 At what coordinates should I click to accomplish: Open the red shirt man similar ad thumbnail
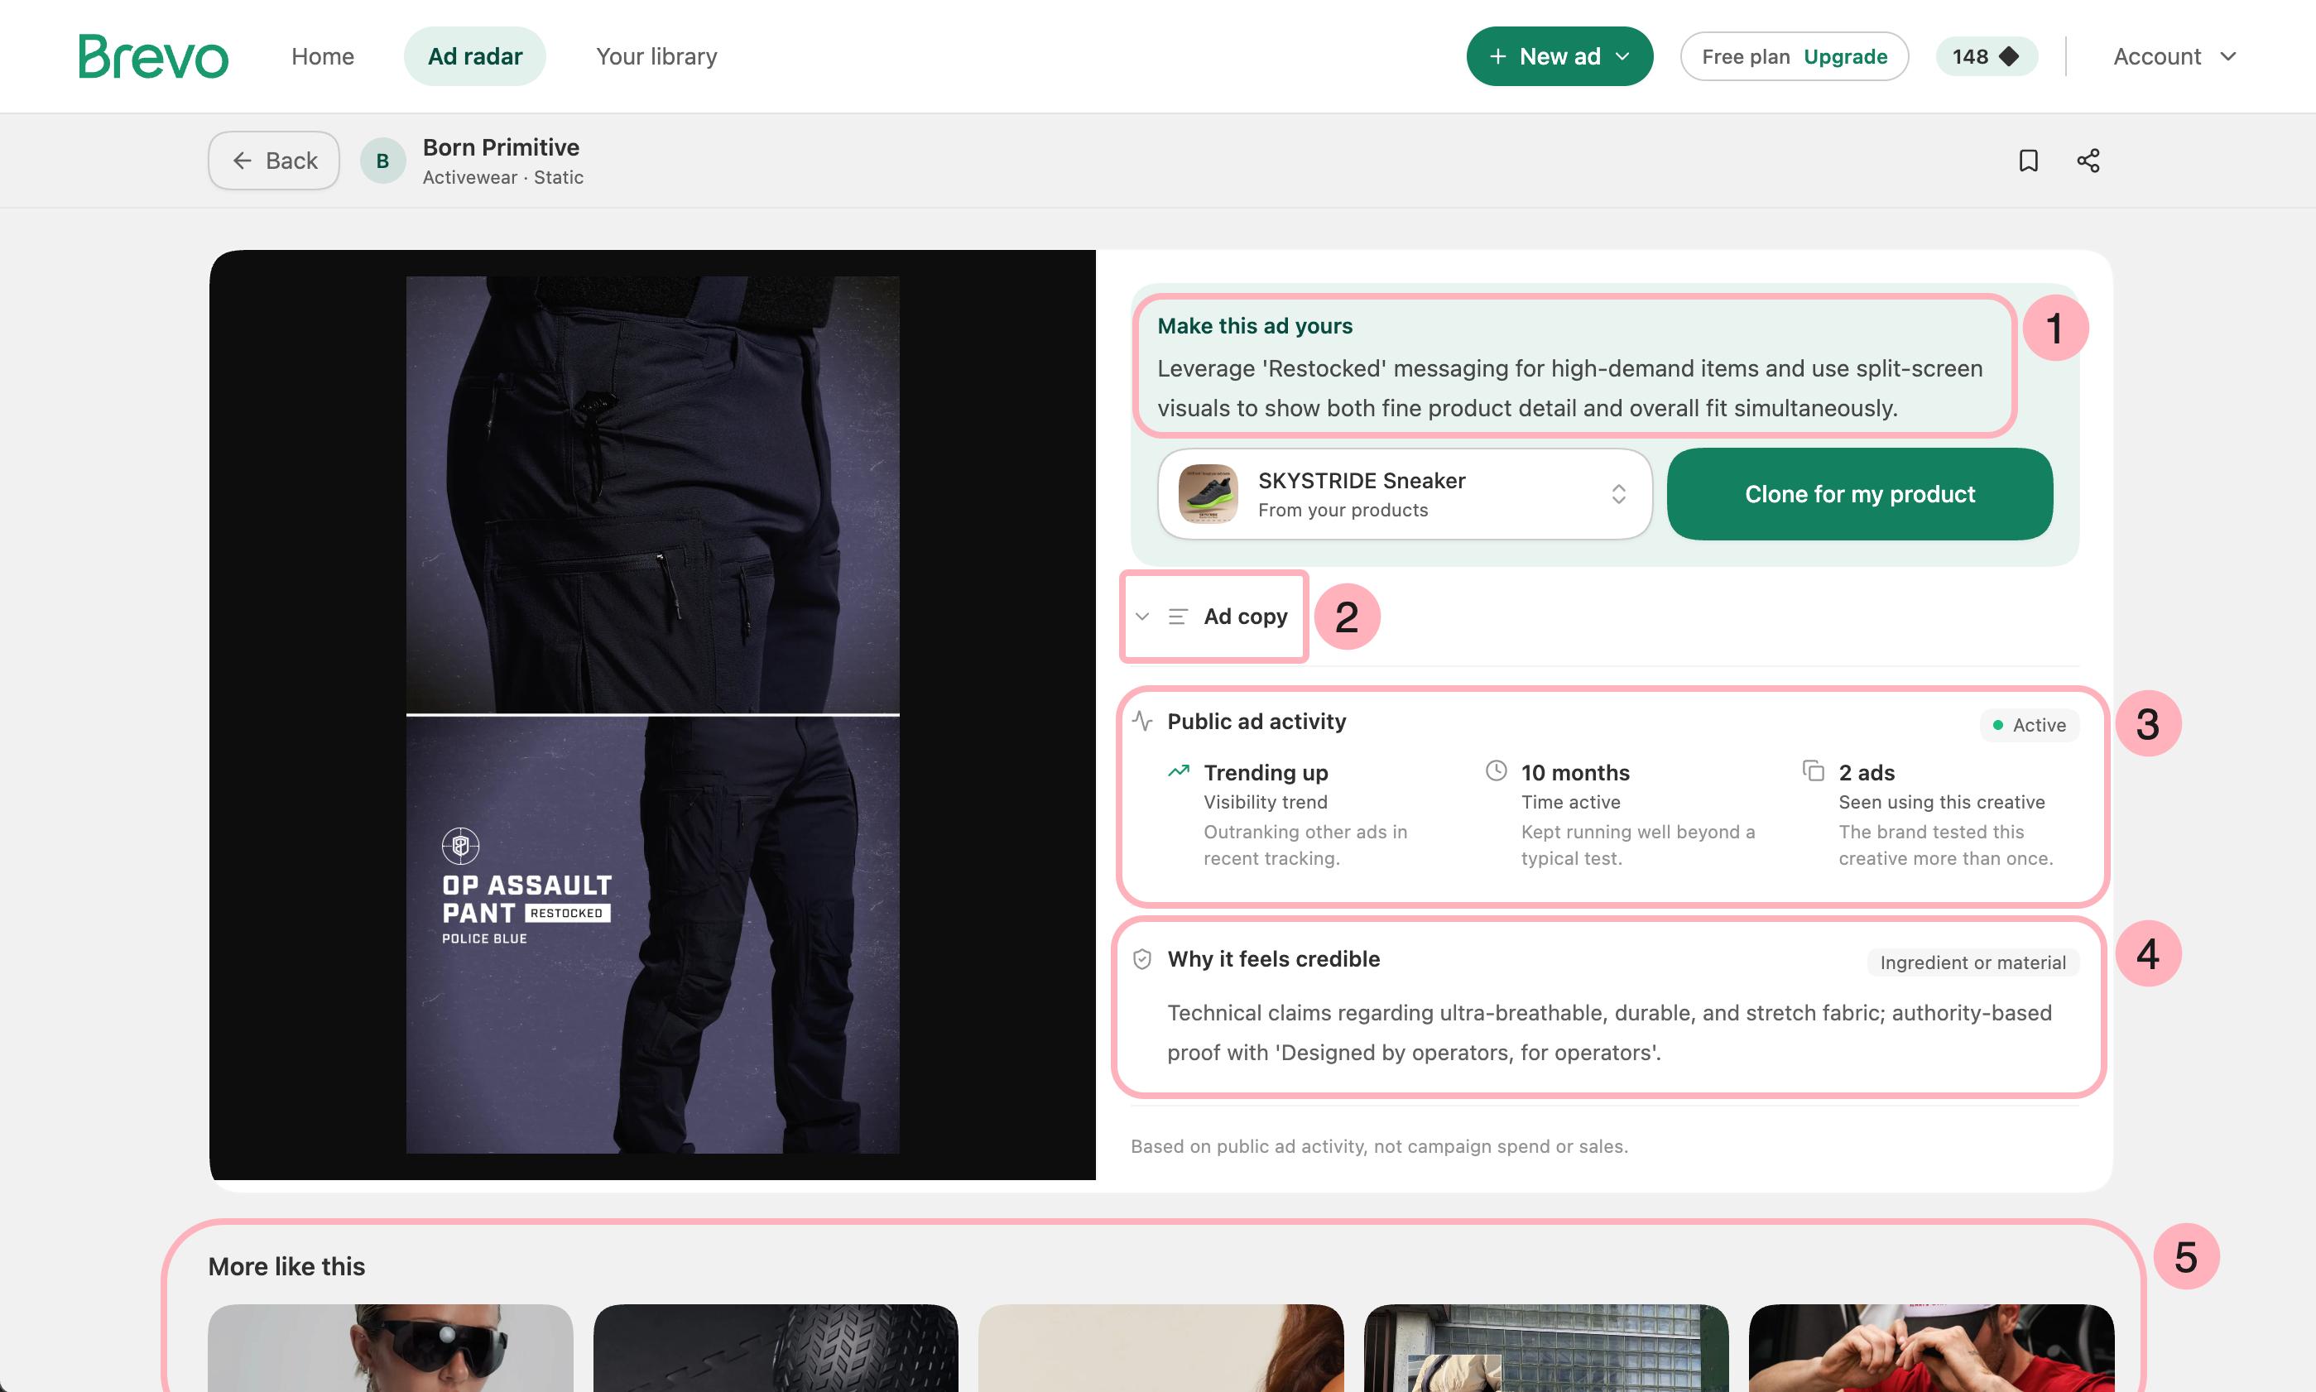click(x=1931, y=1348)
